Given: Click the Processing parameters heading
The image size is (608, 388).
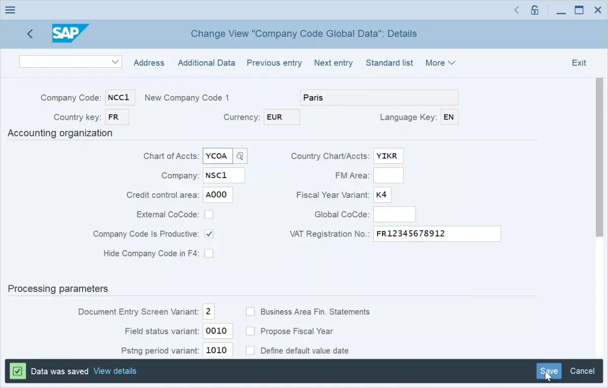Looking at the screenshot, I should pyautogui.click(x=58, y=289).
